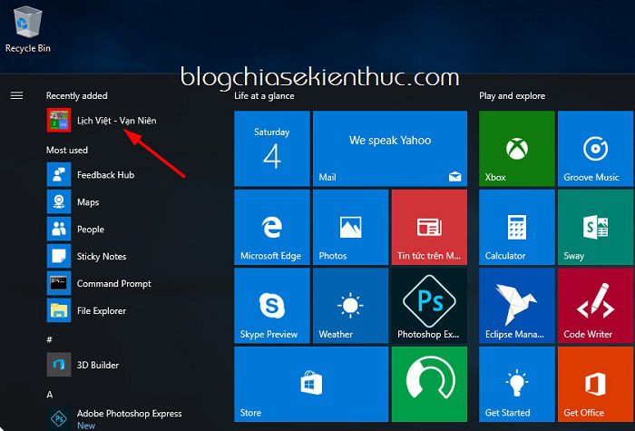Click the Most used section label
Viewport: 635px width, 431px height.
pos(67,150)
